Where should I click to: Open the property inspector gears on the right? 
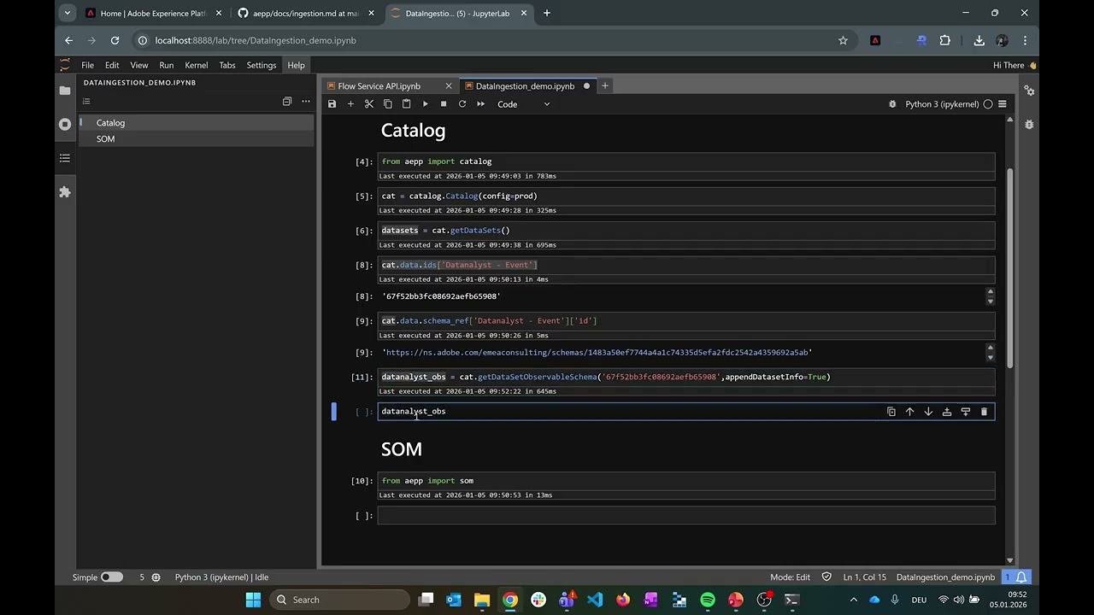coord(1029,91)
